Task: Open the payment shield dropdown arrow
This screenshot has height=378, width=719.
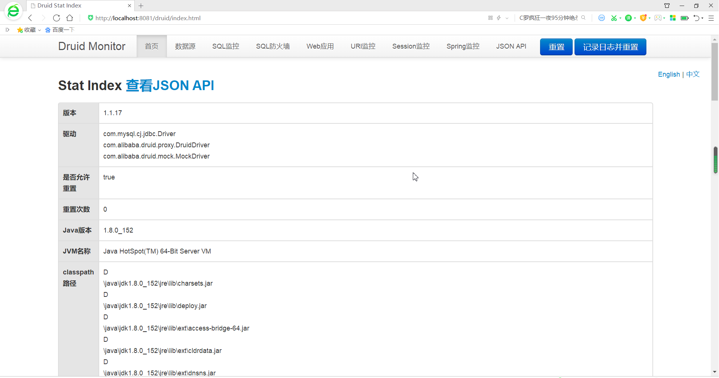Action: [649, 18]
